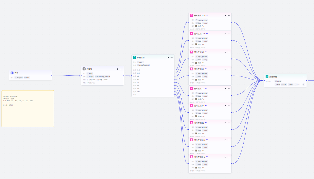
Task: Click the 意图识别 node icon
Action: click(134, 57)
